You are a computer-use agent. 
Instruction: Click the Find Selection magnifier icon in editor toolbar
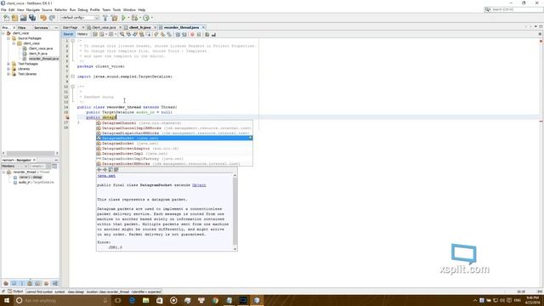[x=122, y=34]
